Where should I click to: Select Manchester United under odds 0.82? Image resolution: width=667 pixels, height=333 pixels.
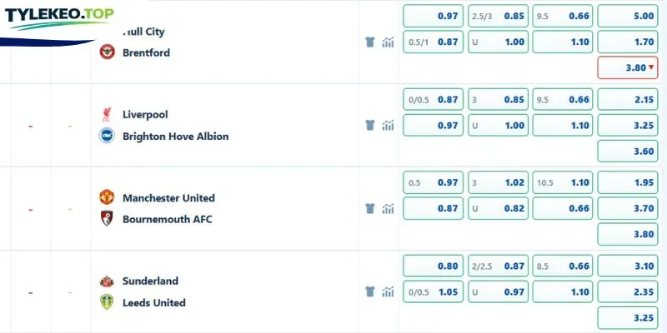498,209
